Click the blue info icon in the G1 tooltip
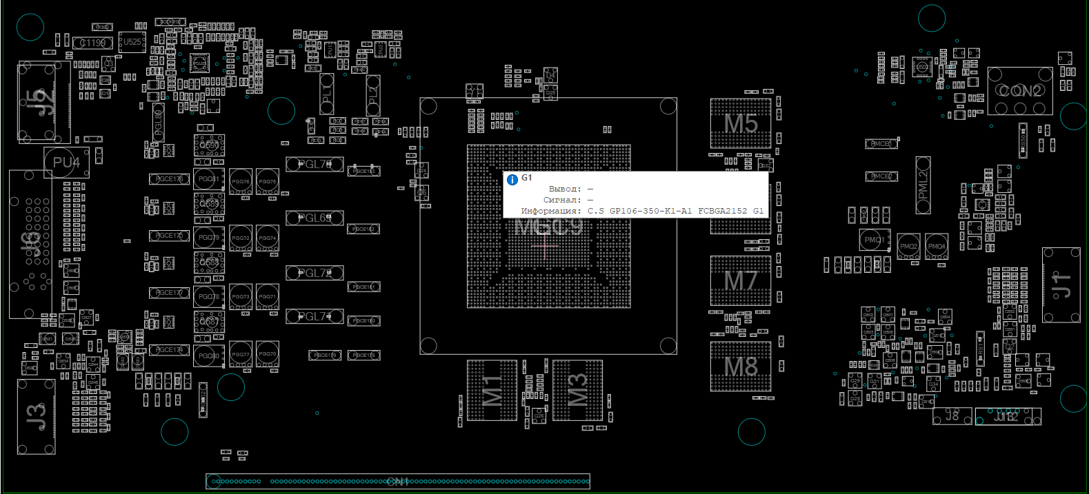 point(512,180)
